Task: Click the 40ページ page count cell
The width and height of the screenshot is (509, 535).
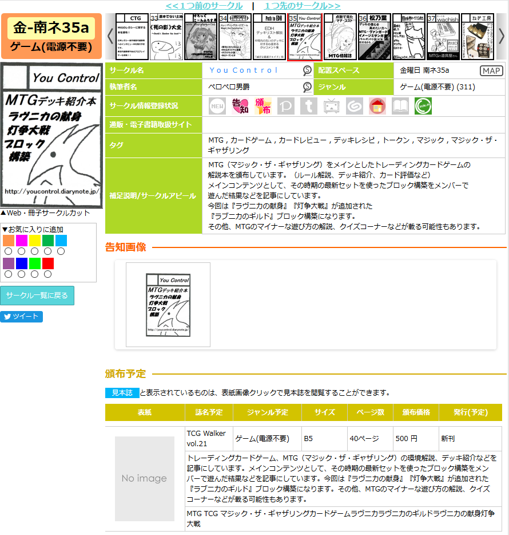Action: point(371,438)
